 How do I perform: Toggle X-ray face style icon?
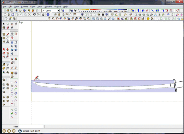click(x=82, y=15)
